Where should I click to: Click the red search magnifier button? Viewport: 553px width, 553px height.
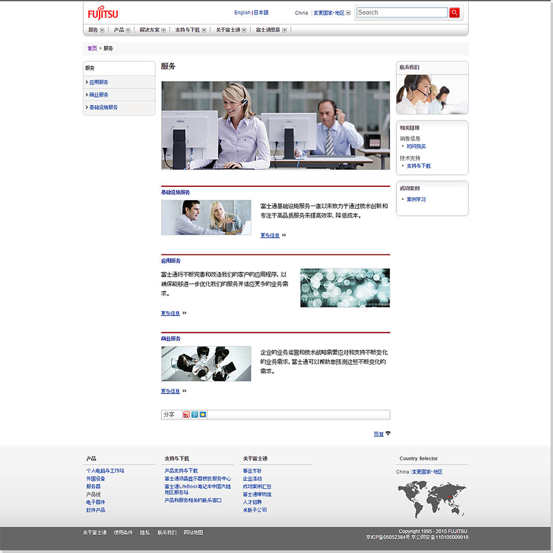click(x=455, y=12)
